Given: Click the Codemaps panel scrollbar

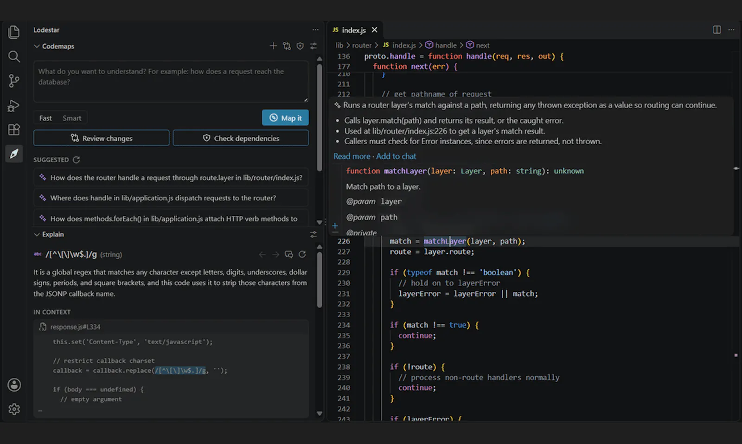Looking at the screenshot, I should (320, 118).
